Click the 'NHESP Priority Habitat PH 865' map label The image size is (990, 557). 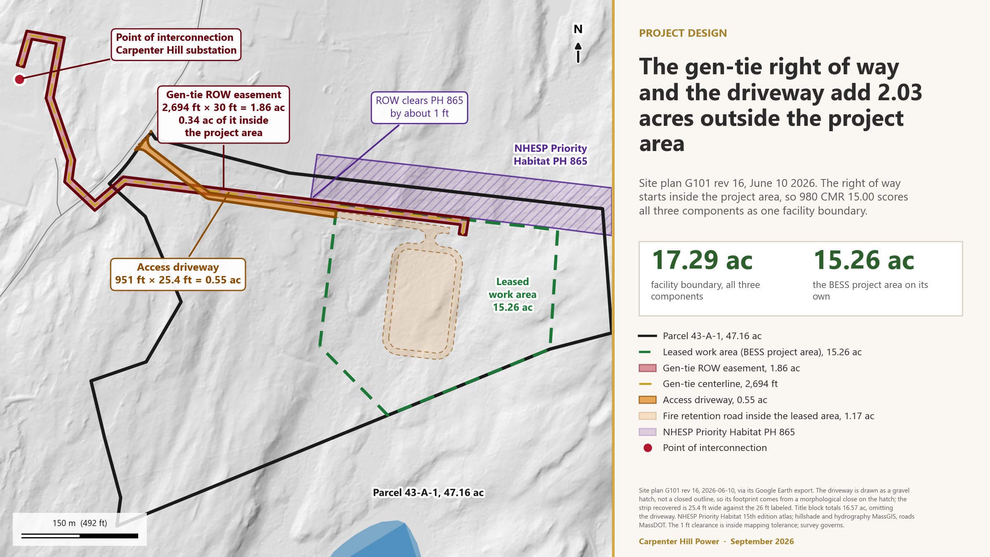pos(550,155)
